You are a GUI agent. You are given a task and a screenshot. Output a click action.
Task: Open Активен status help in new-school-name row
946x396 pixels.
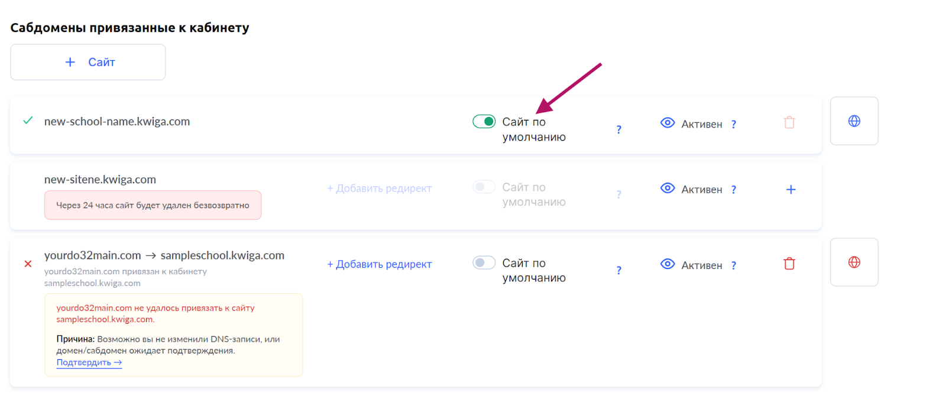(x=734, y=124)
